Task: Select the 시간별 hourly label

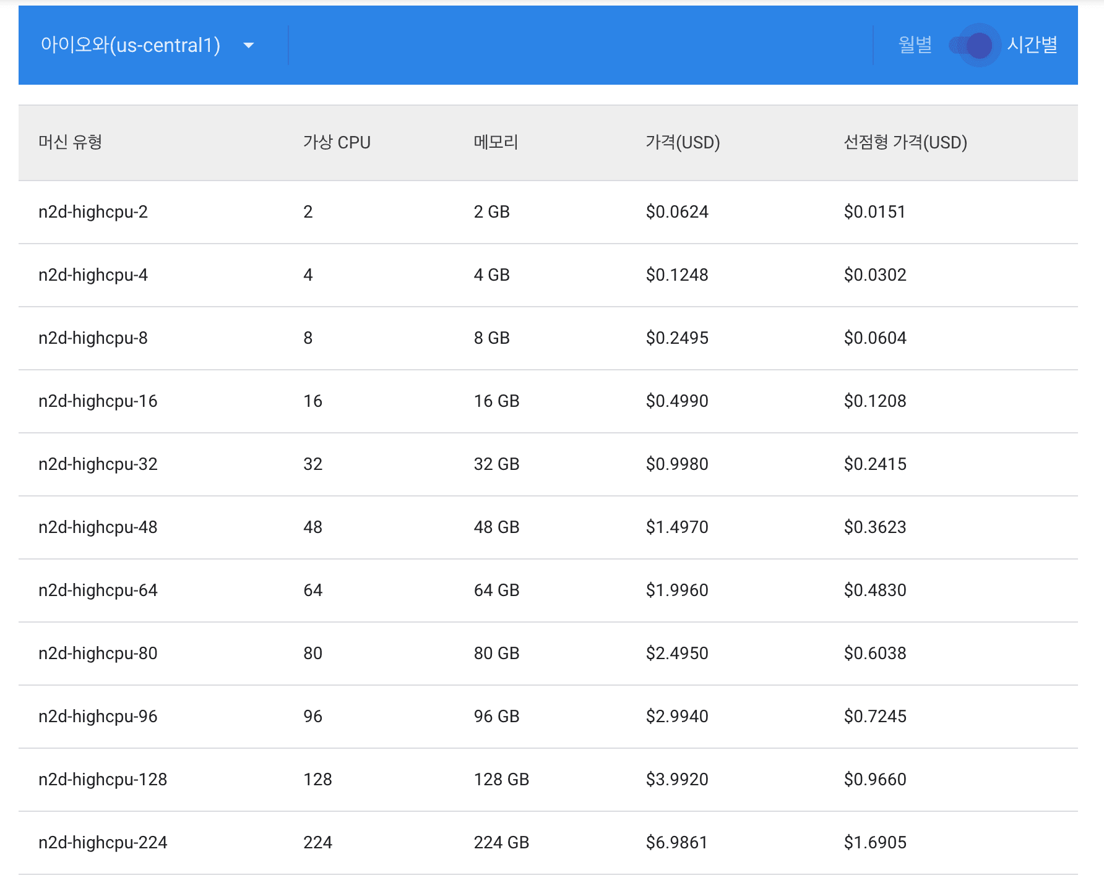Action: coord(1032,45)
